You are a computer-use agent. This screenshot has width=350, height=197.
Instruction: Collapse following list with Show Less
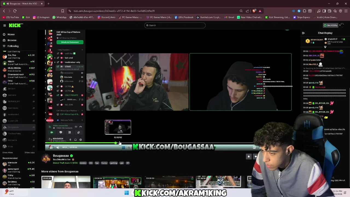pyautogui.click(x=30, y=153)
